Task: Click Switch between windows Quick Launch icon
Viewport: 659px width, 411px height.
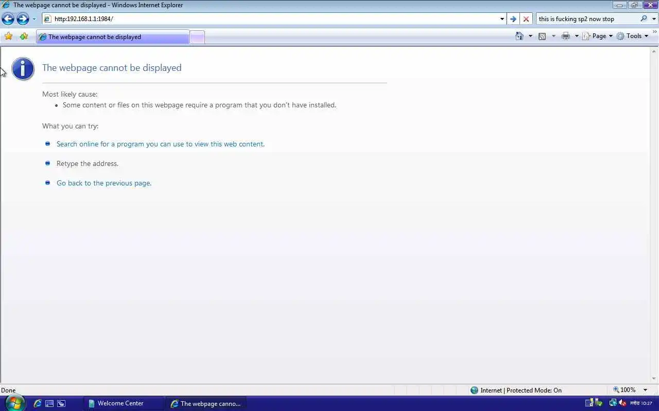Action: [x=61, y=403]
